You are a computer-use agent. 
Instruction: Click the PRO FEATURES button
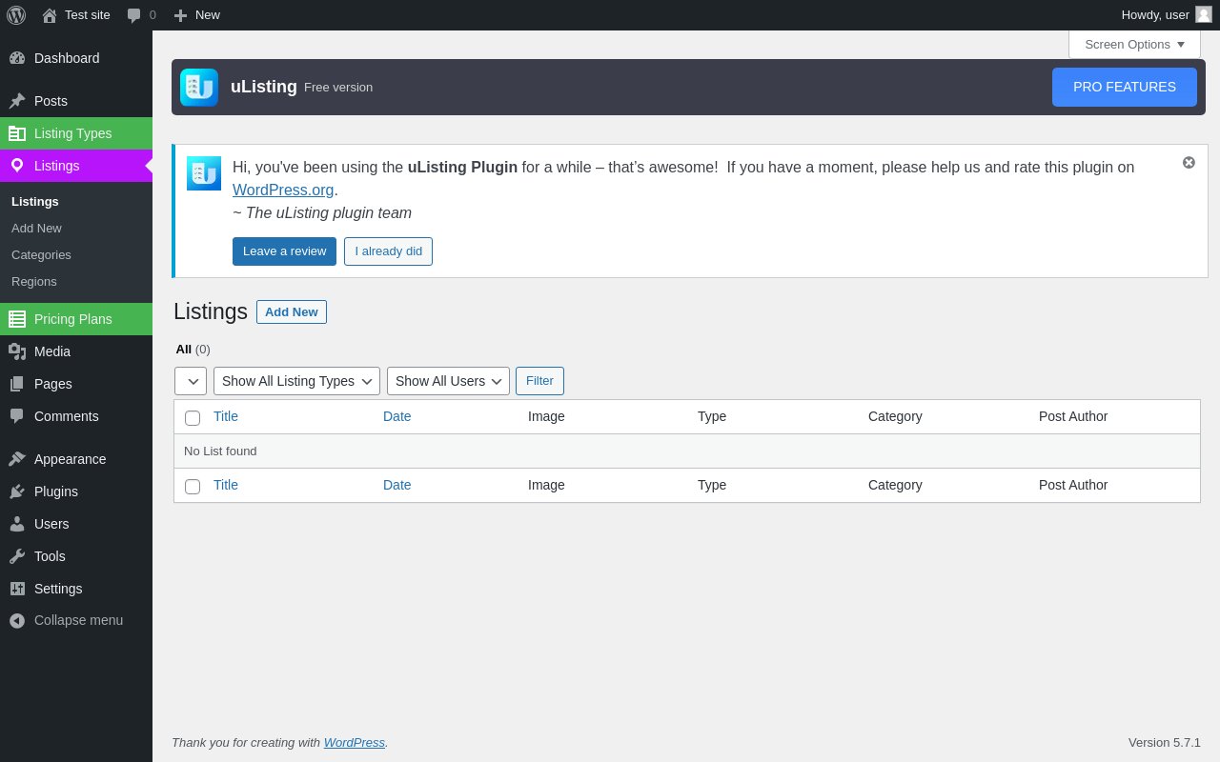point(1125,87)
